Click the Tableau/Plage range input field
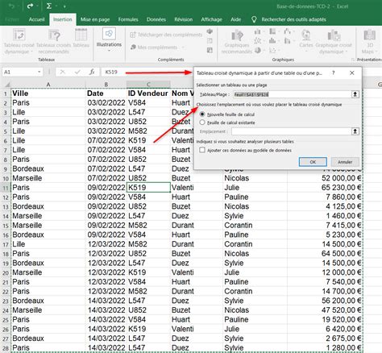The width and height of the screenshot is (382, 353). tap(291, 94)
